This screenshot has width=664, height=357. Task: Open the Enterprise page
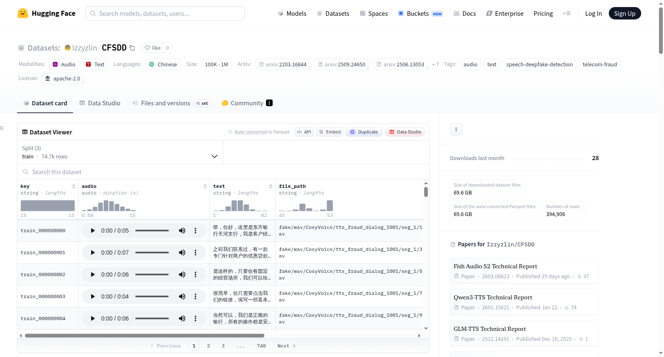pos(505,13)
